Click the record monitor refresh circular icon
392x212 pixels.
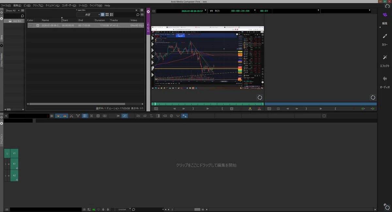click(x=373, y=98)
